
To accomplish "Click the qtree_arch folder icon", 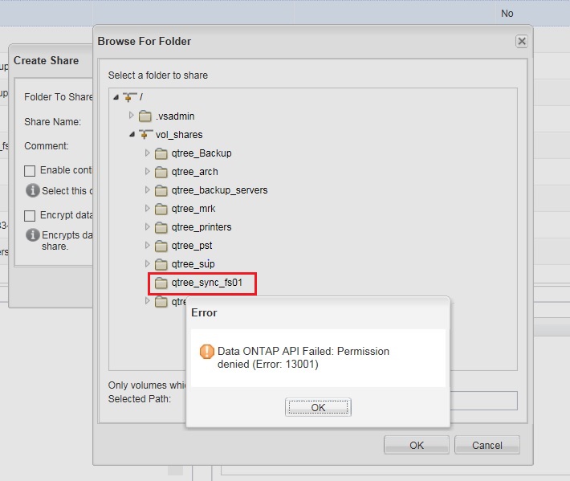I will click(161, 172).
